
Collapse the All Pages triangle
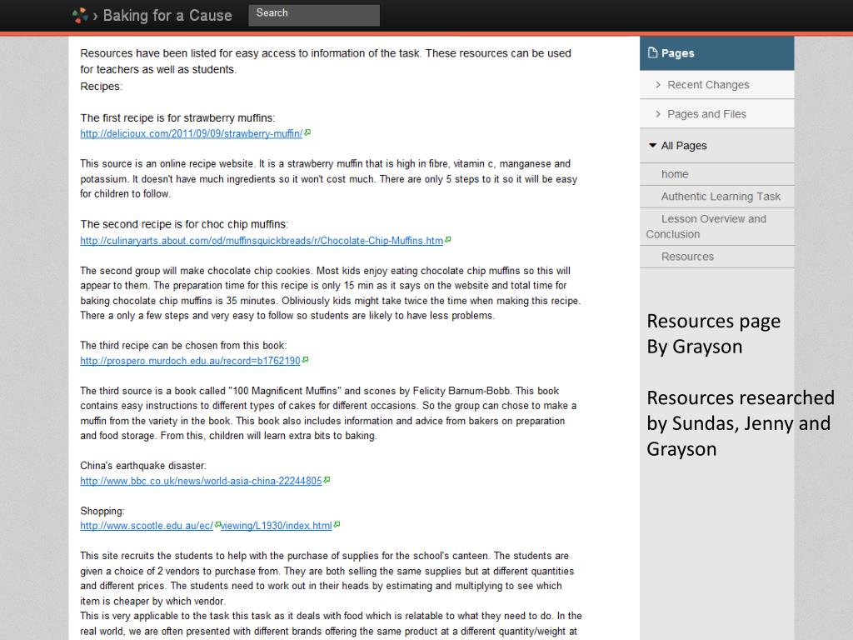coord(652,145)
